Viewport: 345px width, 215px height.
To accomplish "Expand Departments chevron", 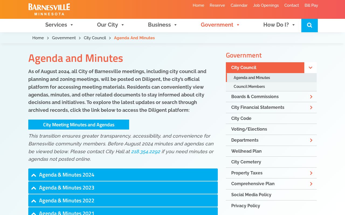I will click(x=311, y=140).
